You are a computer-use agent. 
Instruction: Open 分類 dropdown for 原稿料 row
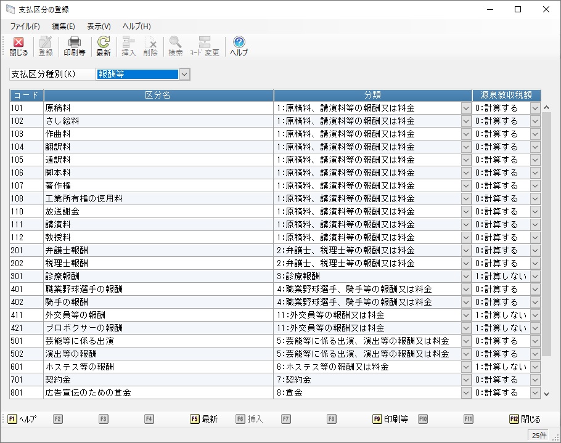click(466, 108)
